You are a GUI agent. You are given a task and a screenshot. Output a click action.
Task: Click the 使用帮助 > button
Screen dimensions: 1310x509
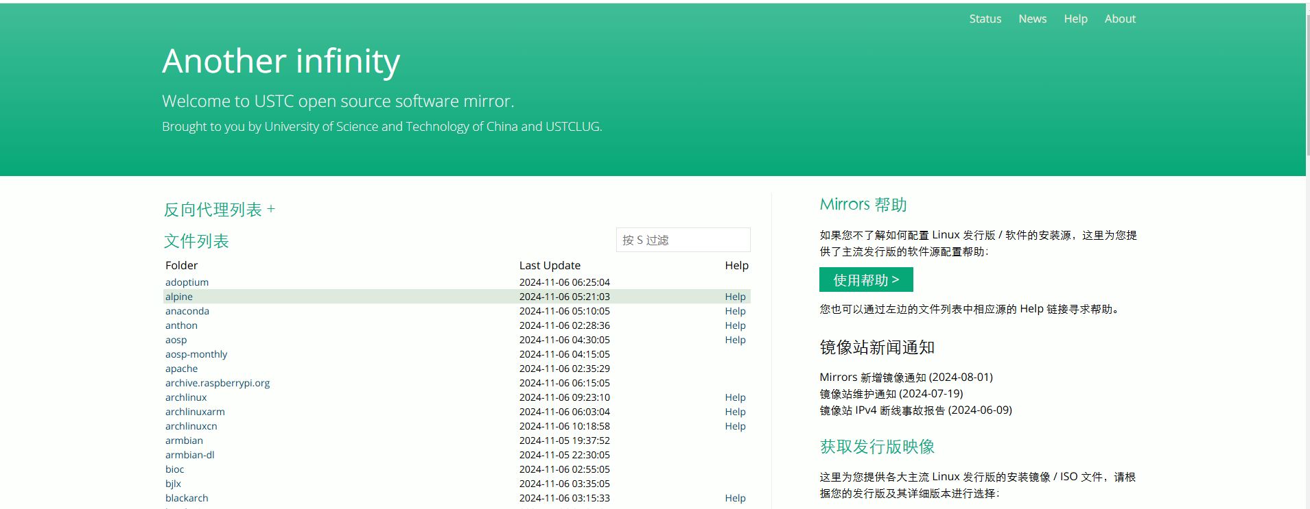tap(866, 280)
